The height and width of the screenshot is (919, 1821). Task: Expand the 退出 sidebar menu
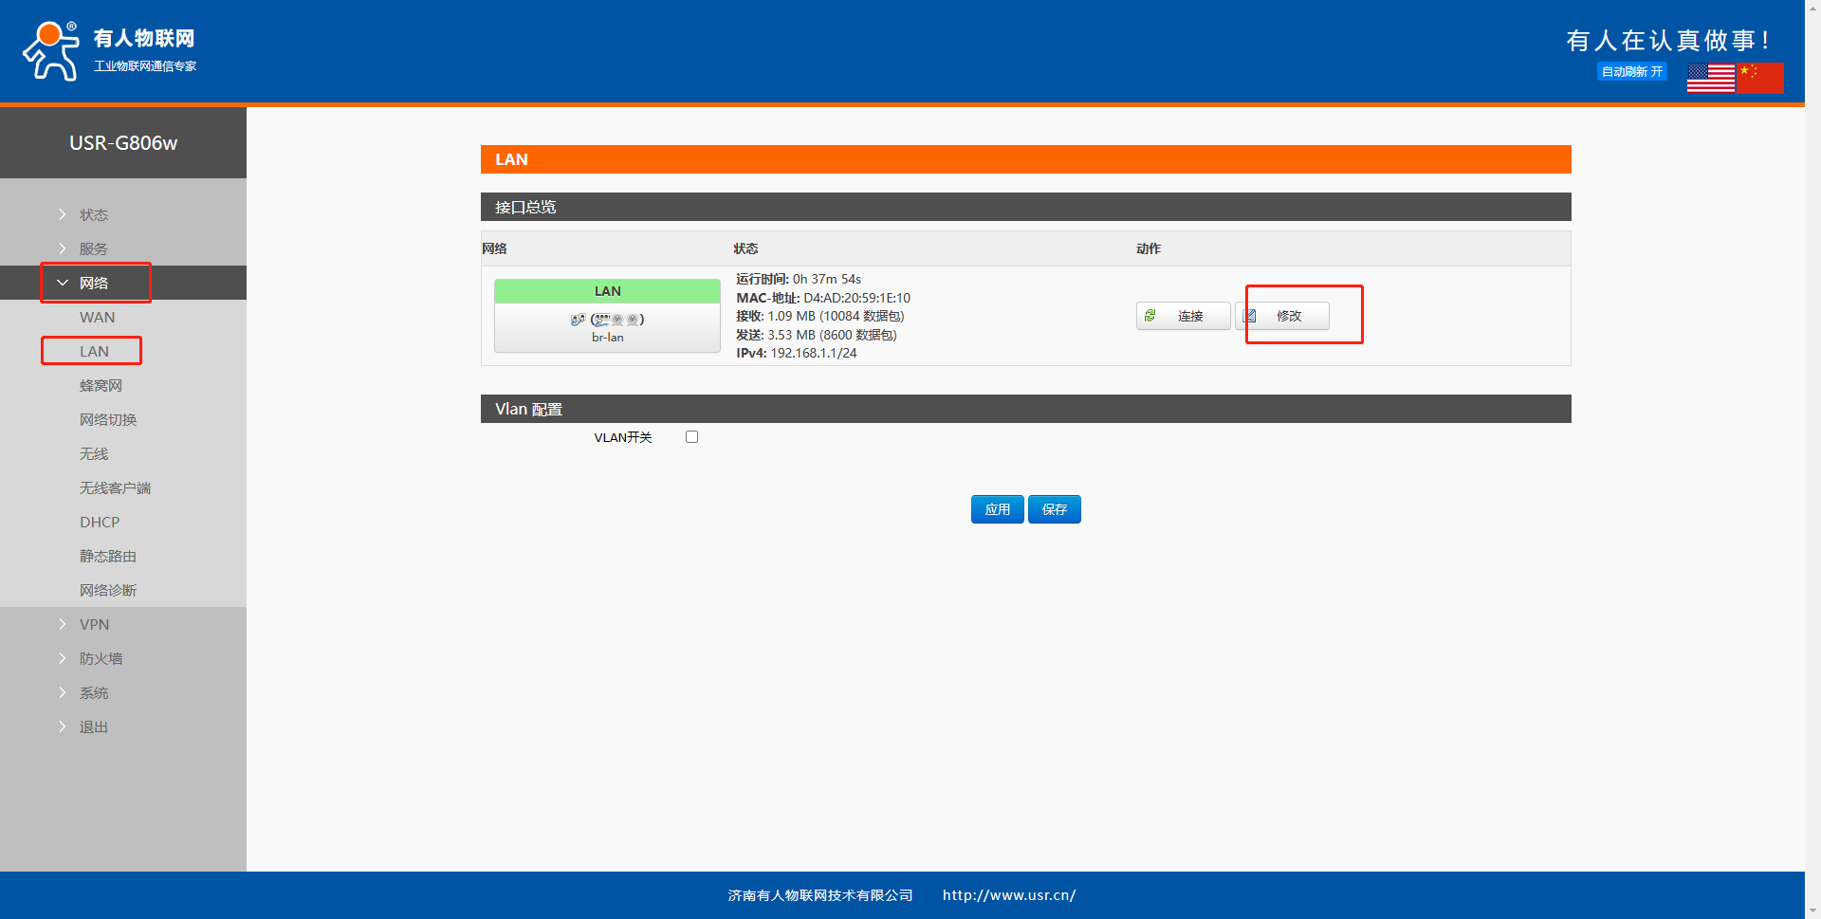[x=94, y=727]
